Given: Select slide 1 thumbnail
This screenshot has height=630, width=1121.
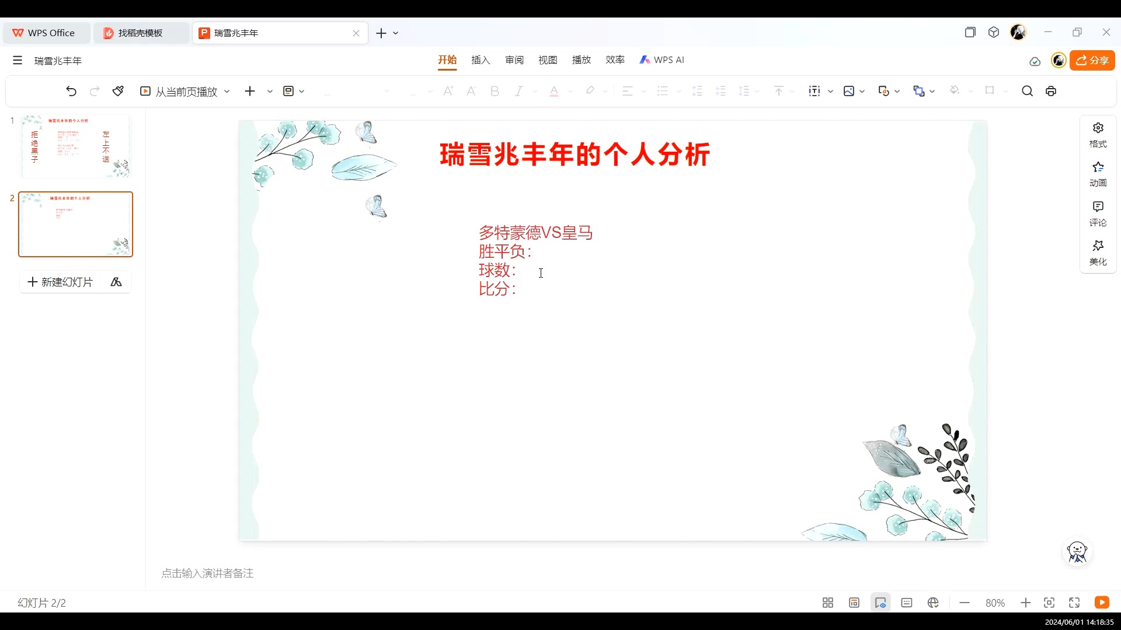Looking at the screenshot, I should point(76,146).
